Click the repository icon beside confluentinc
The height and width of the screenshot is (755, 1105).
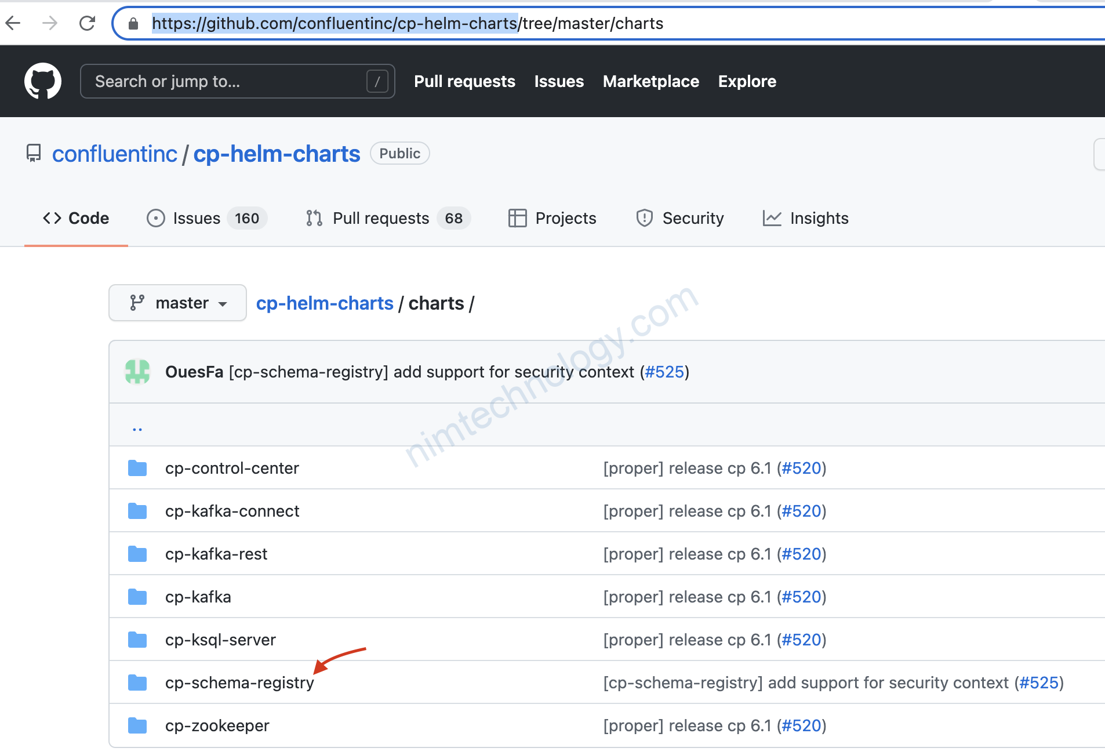coord(34,153)
